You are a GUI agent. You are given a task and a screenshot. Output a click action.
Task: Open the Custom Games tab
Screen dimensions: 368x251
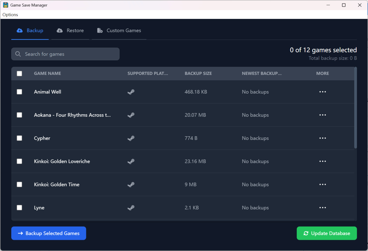(119, 30)
